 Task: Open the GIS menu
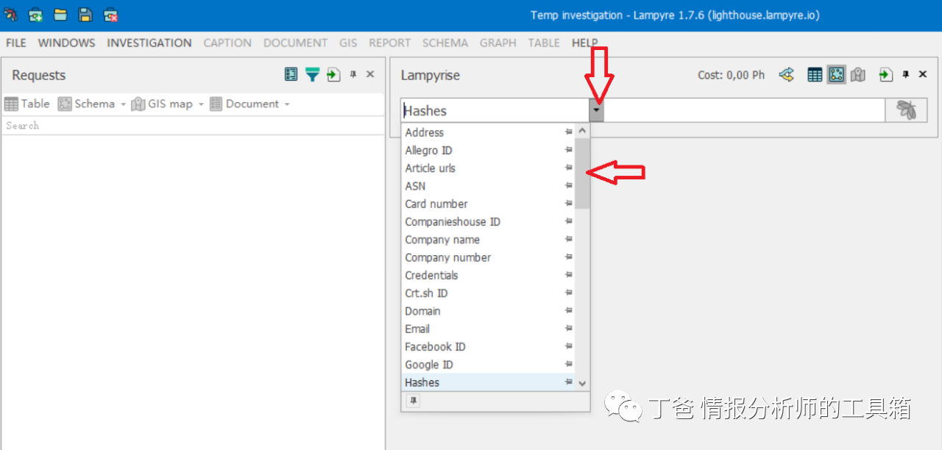coord(348,43)
